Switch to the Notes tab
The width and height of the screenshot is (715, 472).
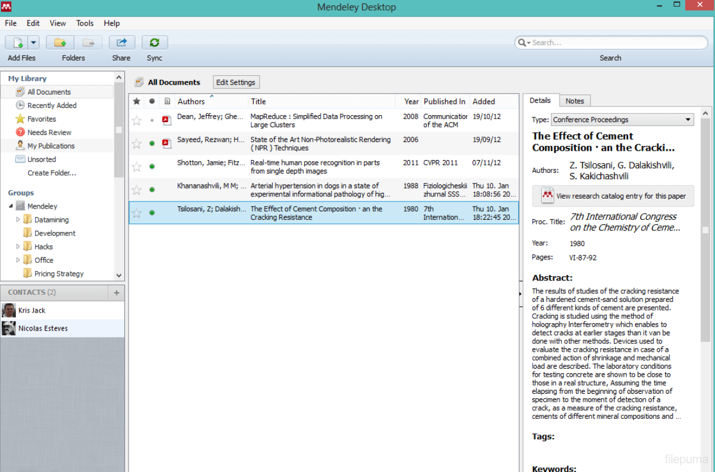(x=574, y=101)
